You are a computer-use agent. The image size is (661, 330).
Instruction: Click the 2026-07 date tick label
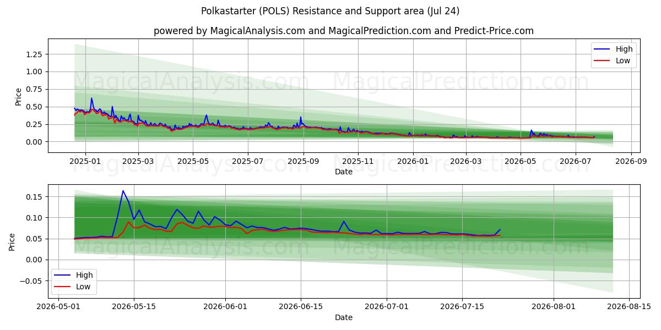point(576,162)
